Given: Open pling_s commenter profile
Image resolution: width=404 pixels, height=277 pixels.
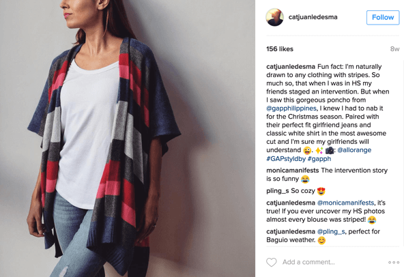Looking at the screenshot, I should tap(278, 191).
